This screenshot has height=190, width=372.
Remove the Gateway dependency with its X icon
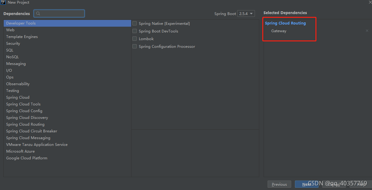[x=367, y=31]
